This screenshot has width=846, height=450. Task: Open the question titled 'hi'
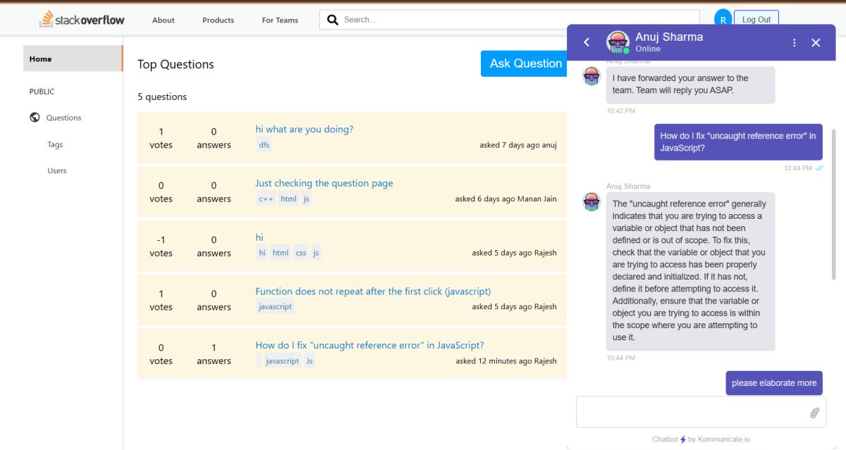(259, 237)
